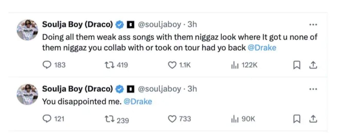This screenshot has height=133, width=338.
Task: Share the first Soulja Boy tweet
Action: coord(313,65)
